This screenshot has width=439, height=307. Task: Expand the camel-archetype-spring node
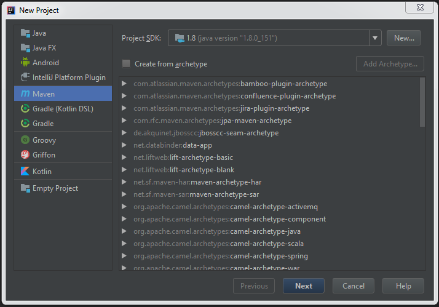click(x=124, y=256)
